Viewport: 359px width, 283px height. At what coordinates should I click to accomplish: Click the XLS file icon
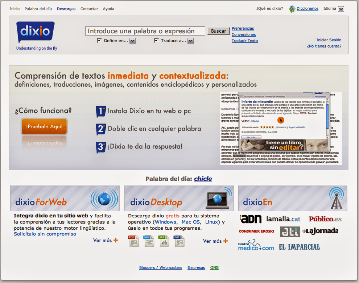[164, 241]
